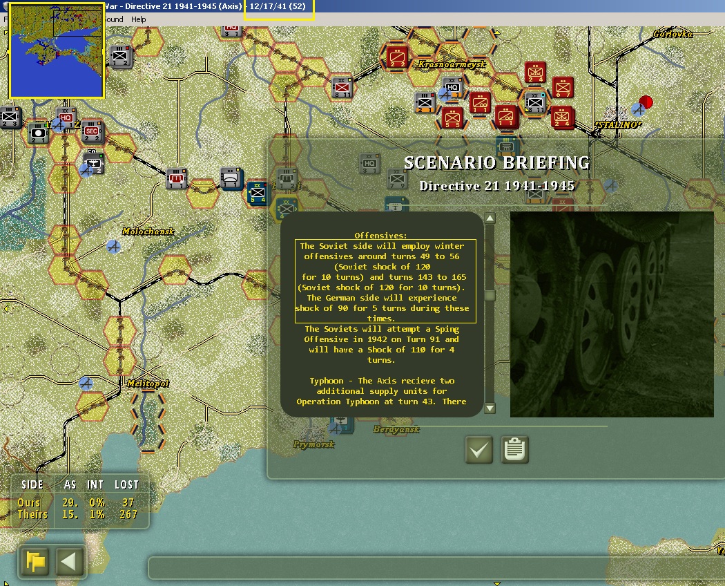
Task: Click the Gorlovka label at top right
Action: (x=673, y=34)
